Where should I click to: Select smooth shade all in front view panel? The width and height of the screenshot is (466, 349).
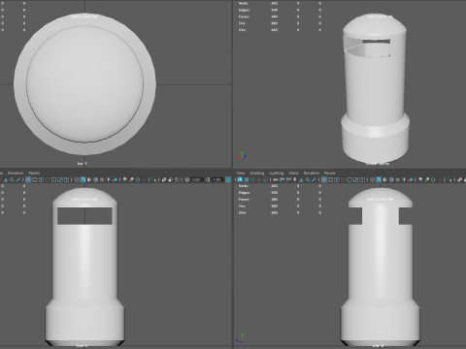click(83, 179)
